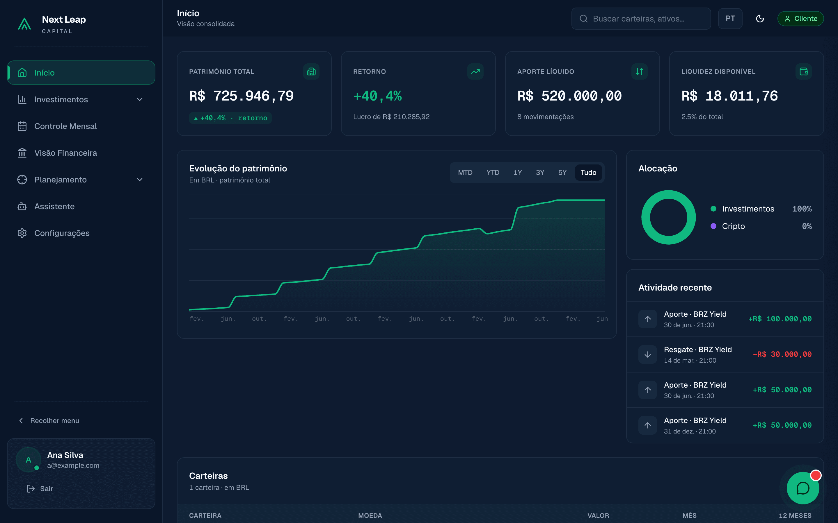838x523 pixels.
Task: Select the MTD chart range
Action: [x=465, y=173]
